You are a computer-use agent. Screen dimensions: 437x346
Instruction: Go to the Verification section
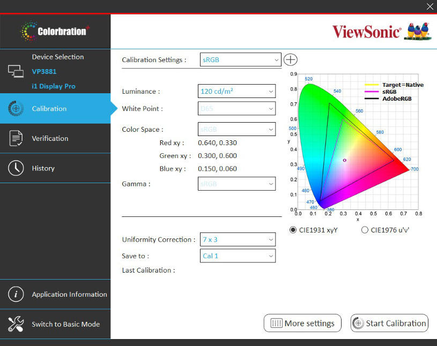click(x=55, y=138)
